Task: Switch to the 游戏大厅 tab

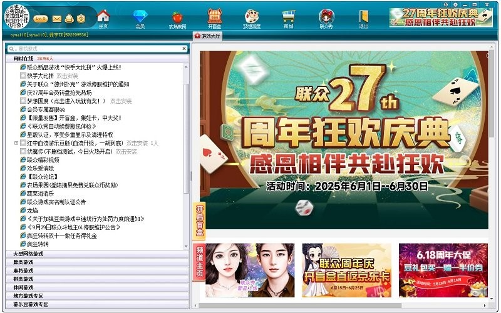Action: [207, 36]
